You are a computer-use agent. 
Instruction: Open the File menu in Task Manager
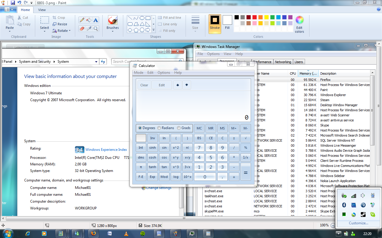click(200, 54)
